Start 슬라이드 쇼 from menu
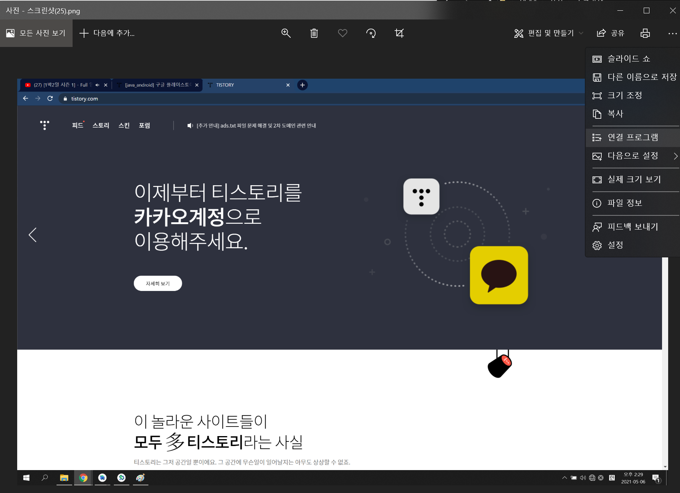The image size is (680, 493). pyautogui.click(x=633, y=59)
